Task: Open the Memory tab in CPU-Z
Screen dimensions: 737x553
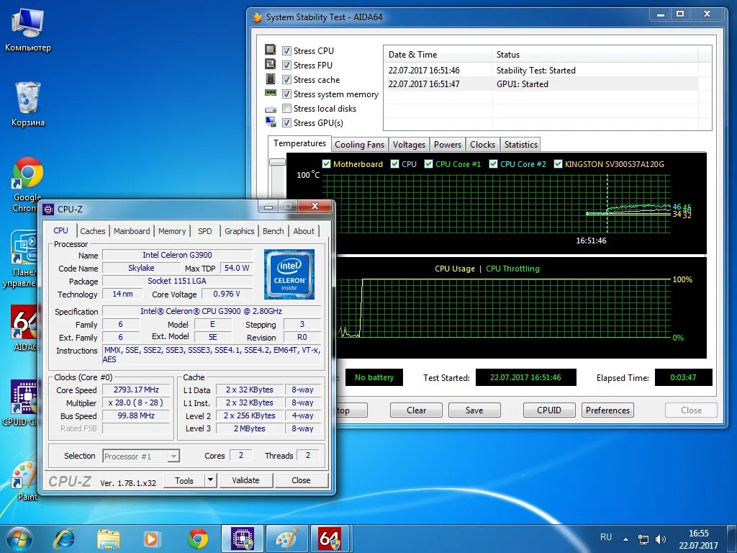Action: (171, 231)
